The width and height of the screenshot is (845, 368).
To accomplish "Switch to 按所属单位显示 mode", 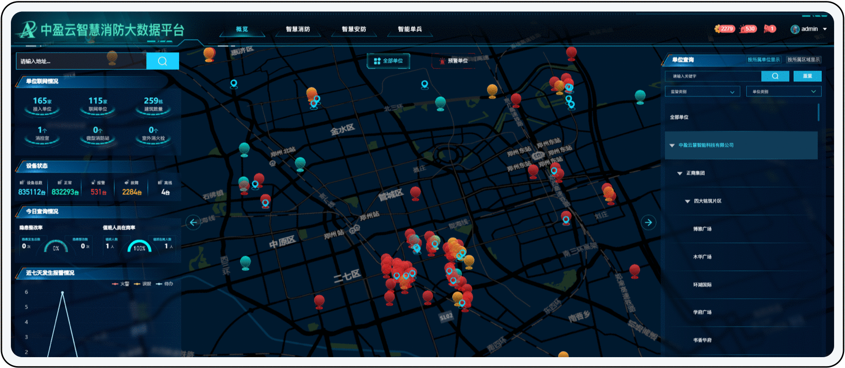I will point(764,60).
